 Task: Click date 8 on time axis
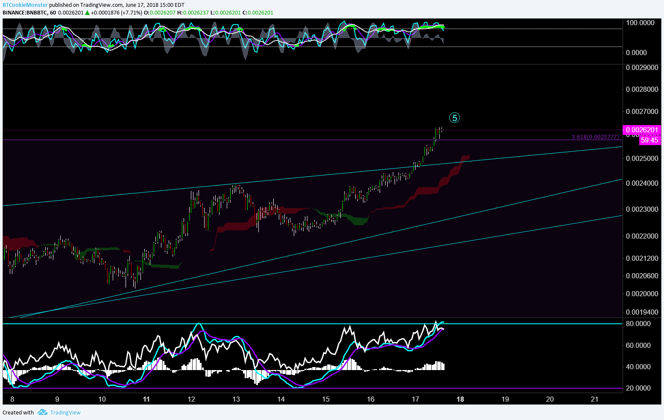coord(12,399)
